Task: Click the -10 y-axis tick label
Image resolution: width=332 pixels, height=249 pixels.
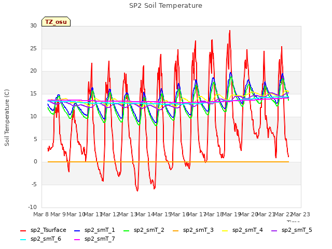Action: (x=32, y=207)
